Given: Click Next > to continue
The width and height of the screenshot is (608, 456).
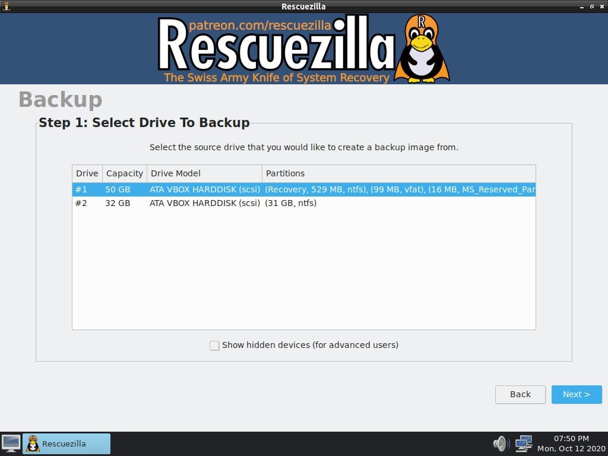Looking at the screenshot, I should 576,394.
